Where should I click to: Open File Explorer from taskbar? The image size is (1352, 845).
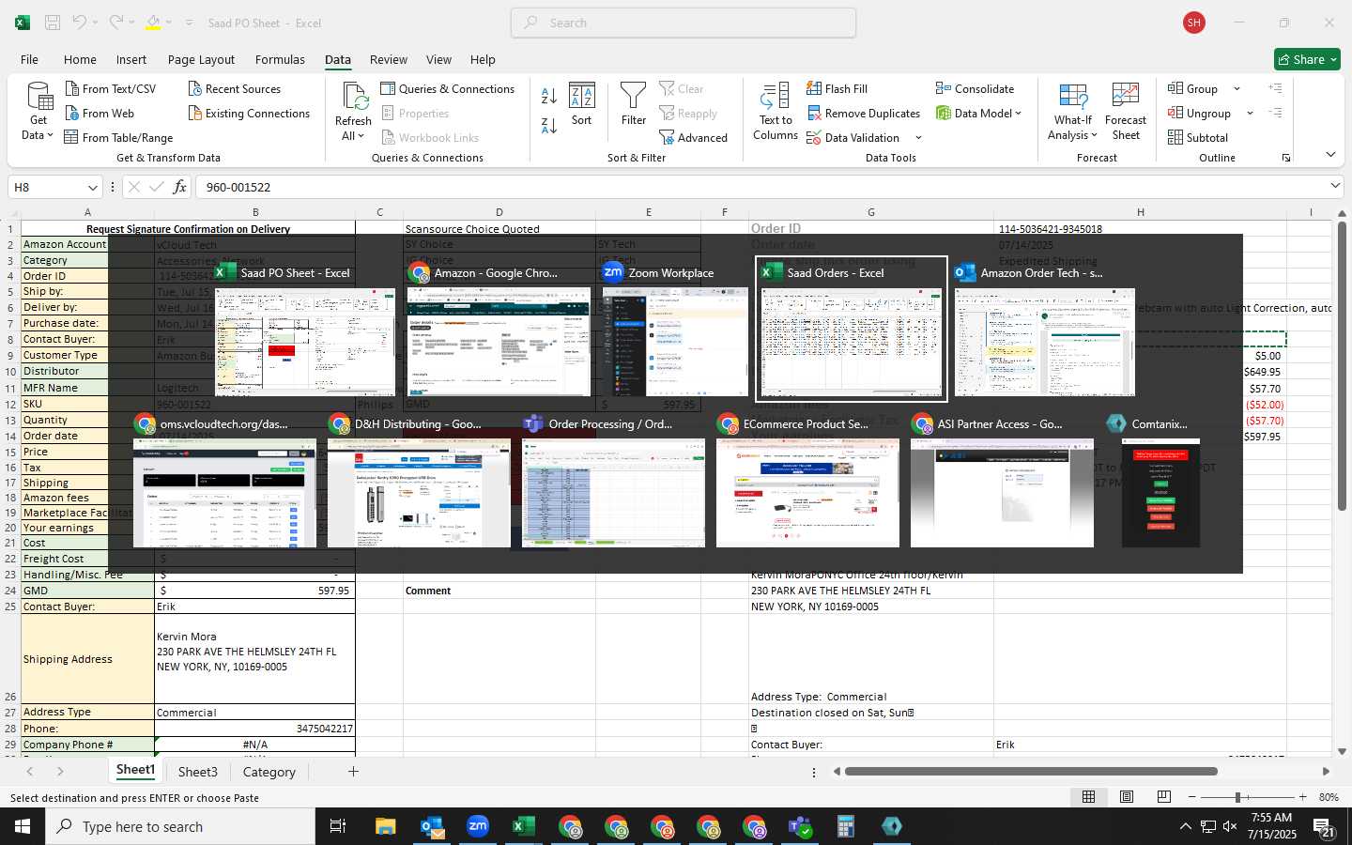(x=386, y=826)
